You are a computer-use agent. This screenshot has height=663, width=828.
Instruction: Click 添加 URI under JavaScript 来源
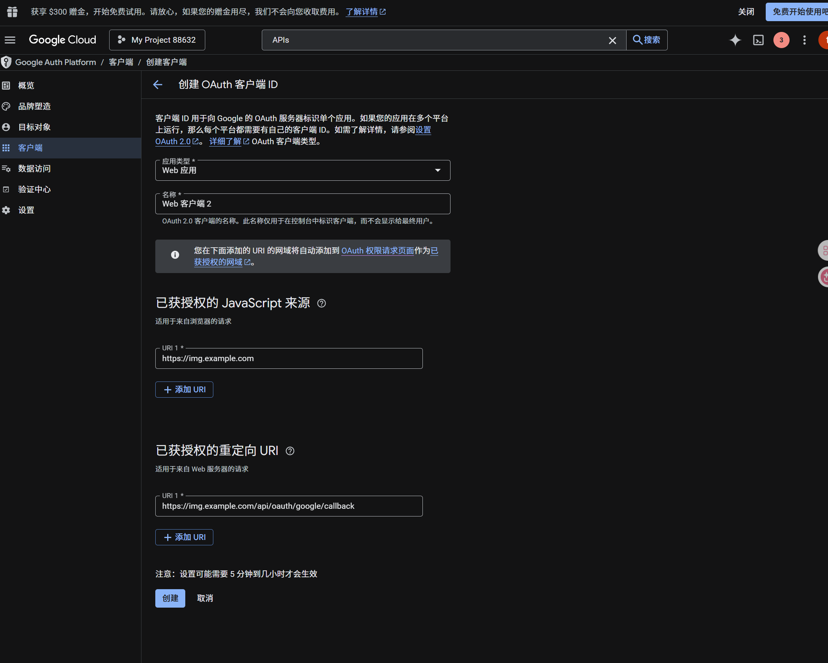click(x=184, y=390)
